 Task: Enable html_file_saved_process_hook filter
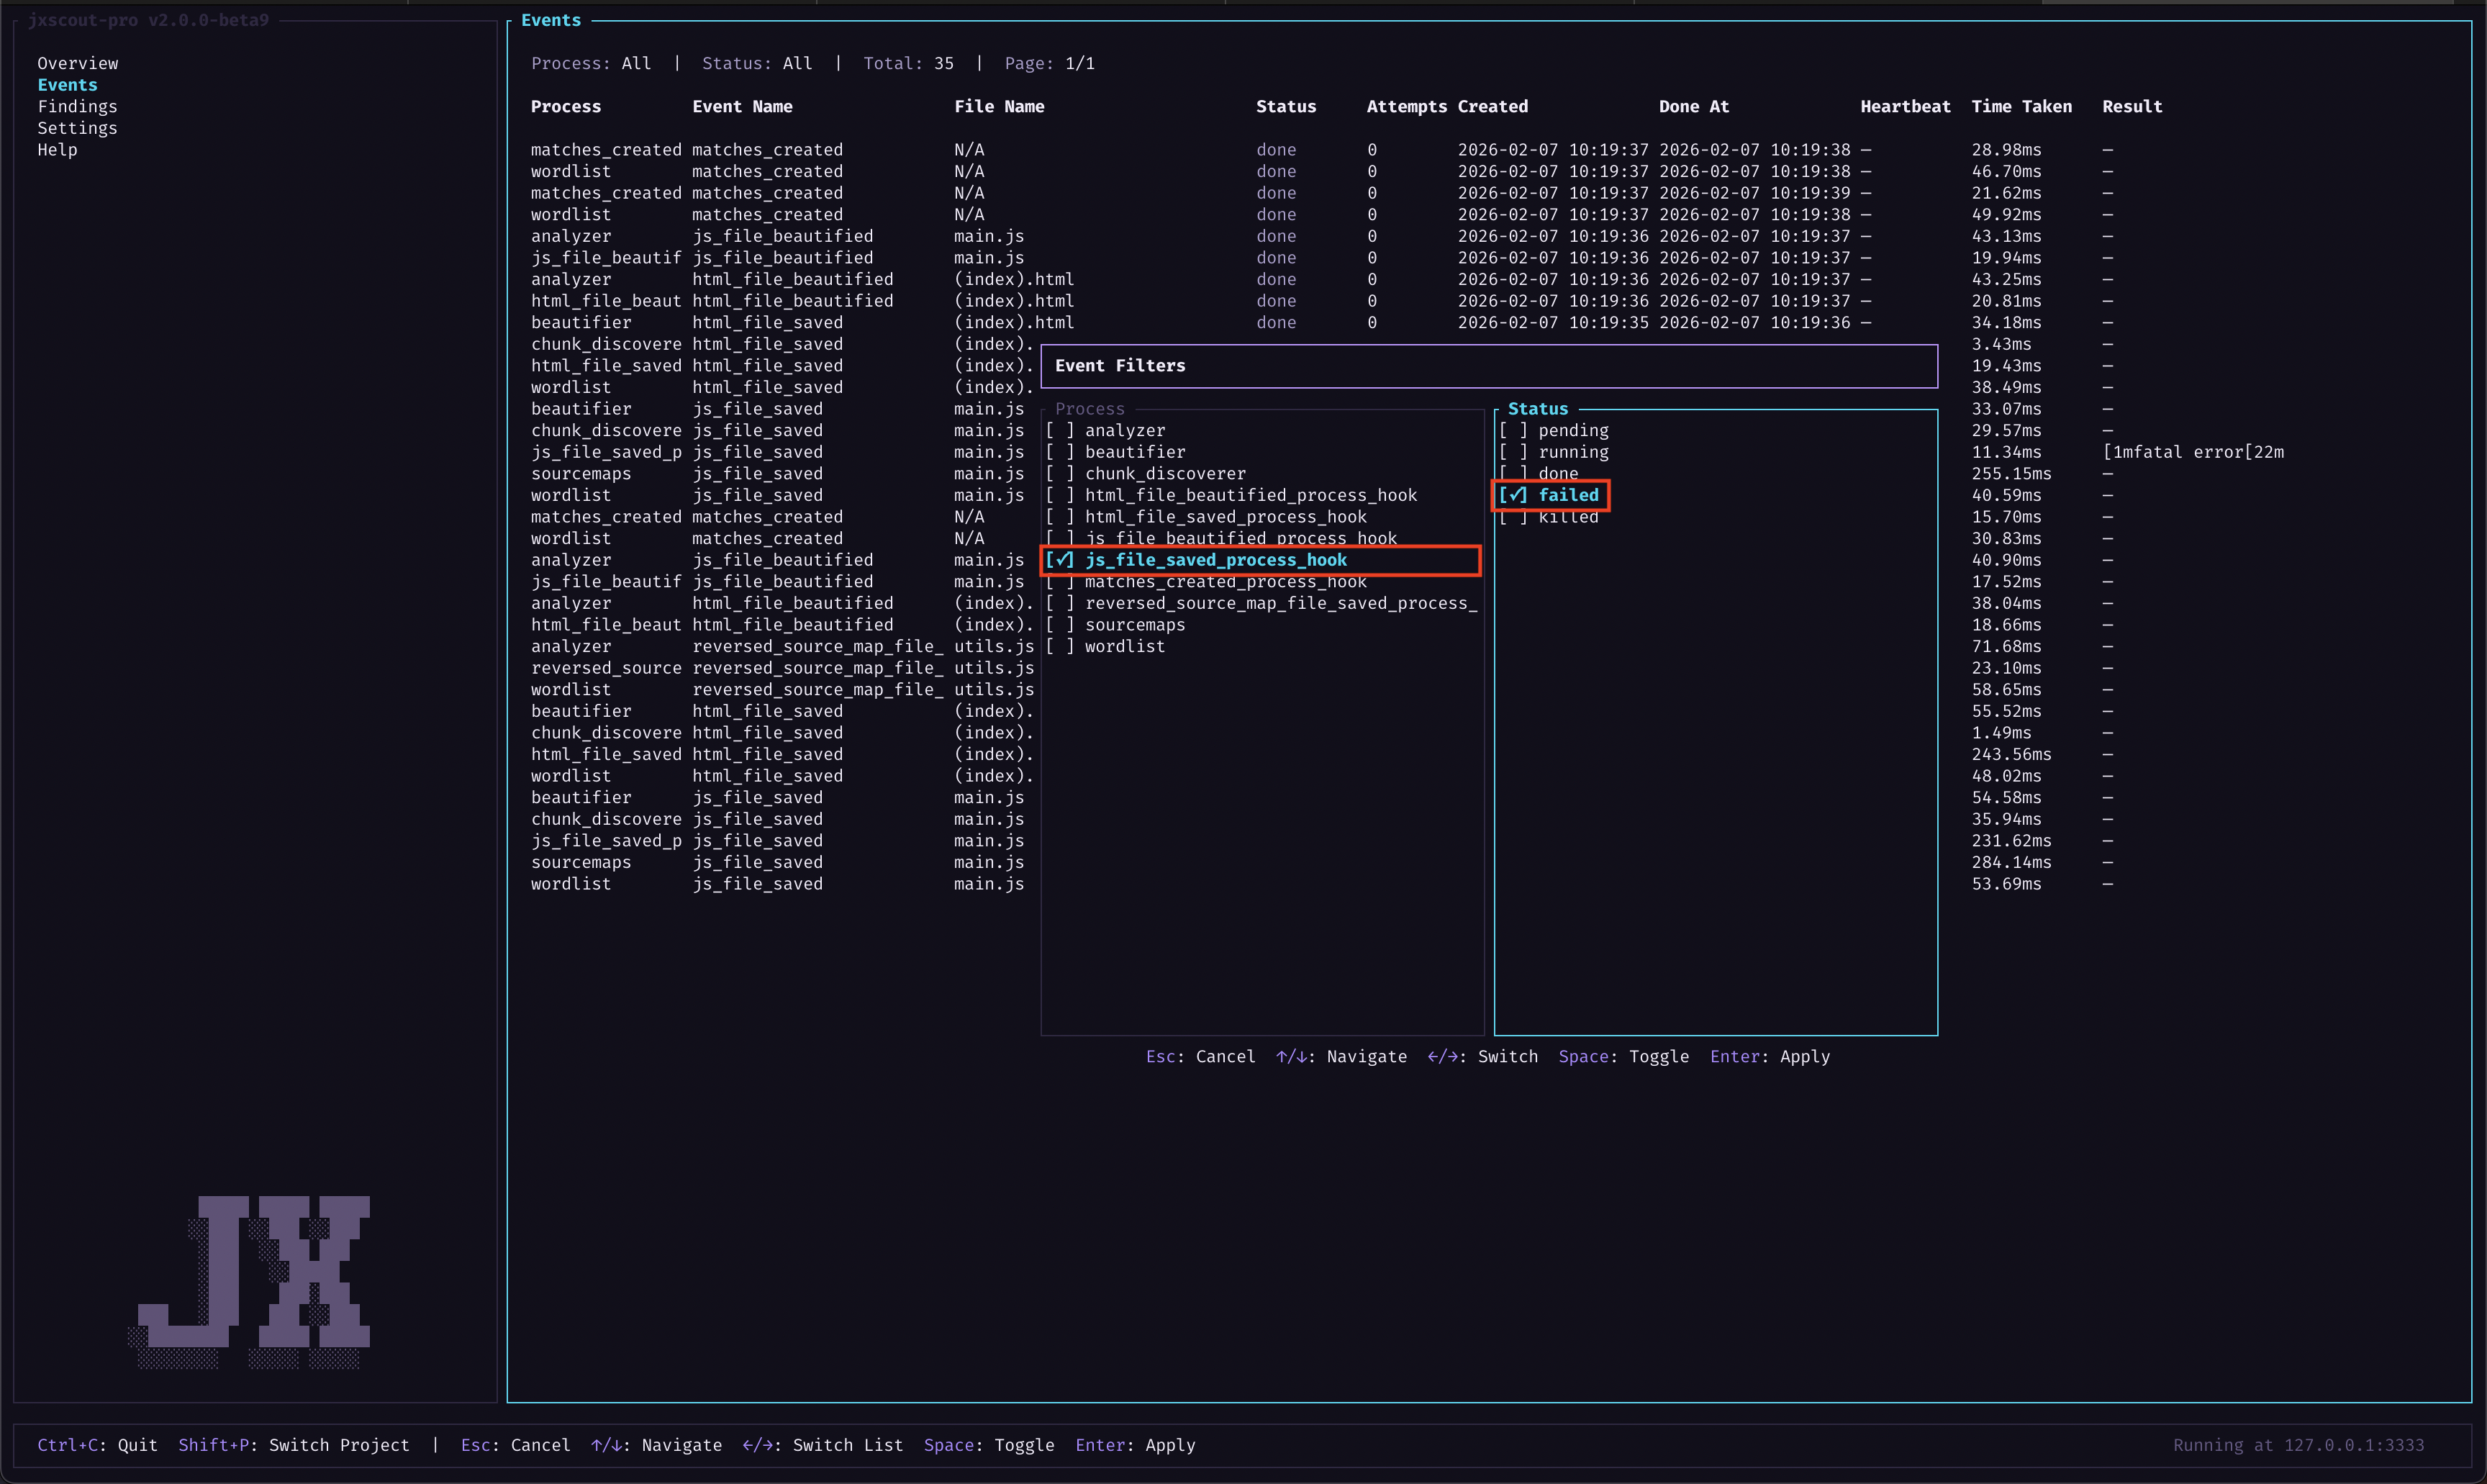pyautogui.click(x=1205, y=517)
